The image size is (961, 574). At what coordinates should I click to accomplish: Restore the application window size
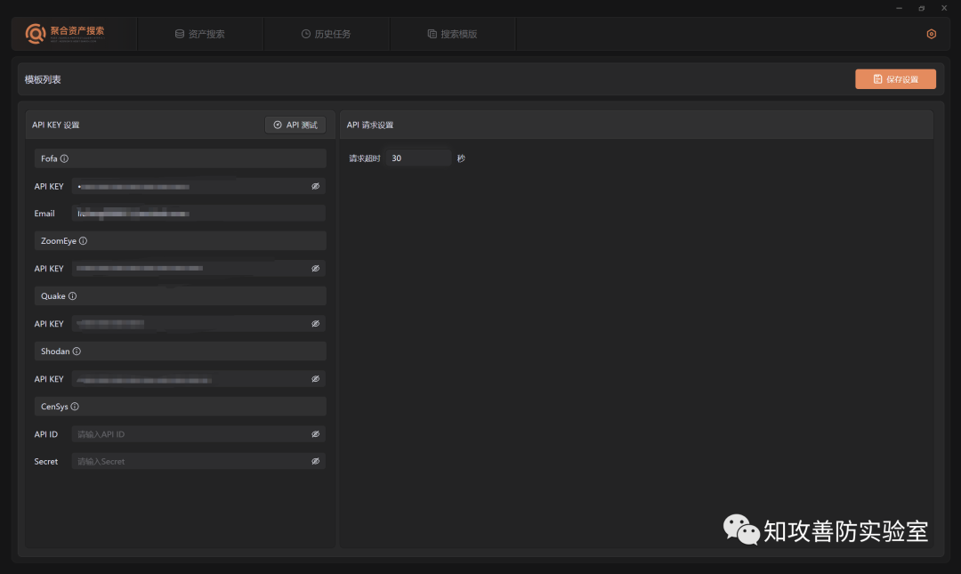point(922,8)
